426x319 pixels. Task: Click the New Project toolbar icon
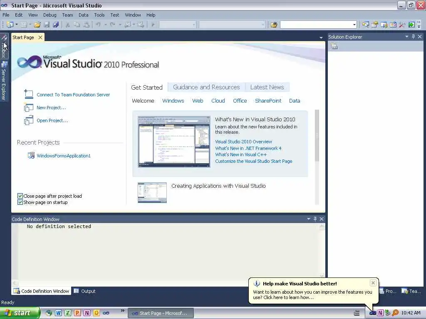pyautogui.click(x=10, y=25)
